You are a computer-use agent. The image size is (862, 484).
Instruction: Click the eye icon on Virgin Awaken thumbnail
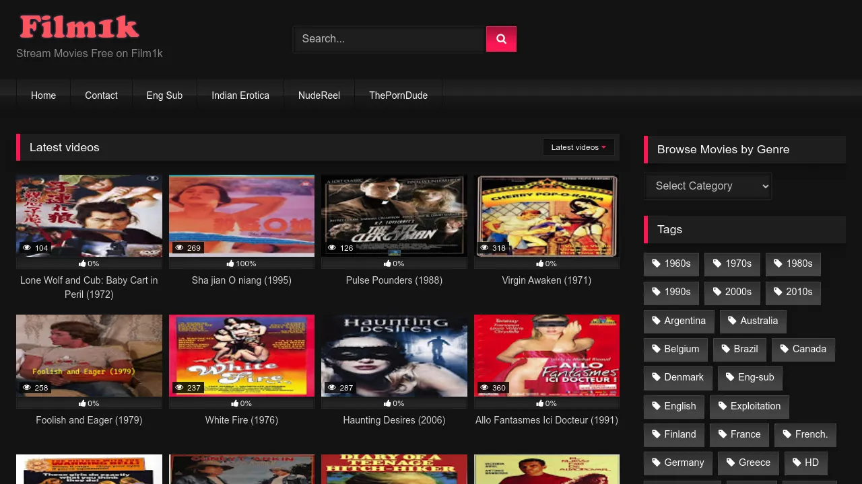click(484, 248)
